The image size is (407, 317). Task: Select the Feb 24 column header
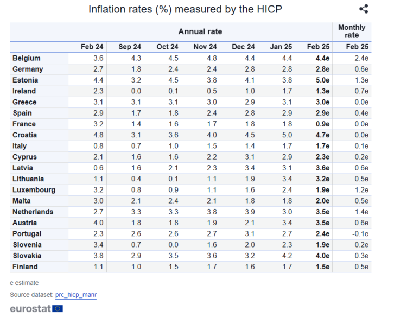[x=92, y=47]
